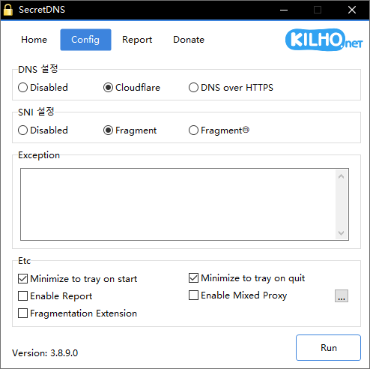The width and height of the screenshot is (370, 369).
Task: Minimize the SecretDNS window
Action: tap(284, 10)
